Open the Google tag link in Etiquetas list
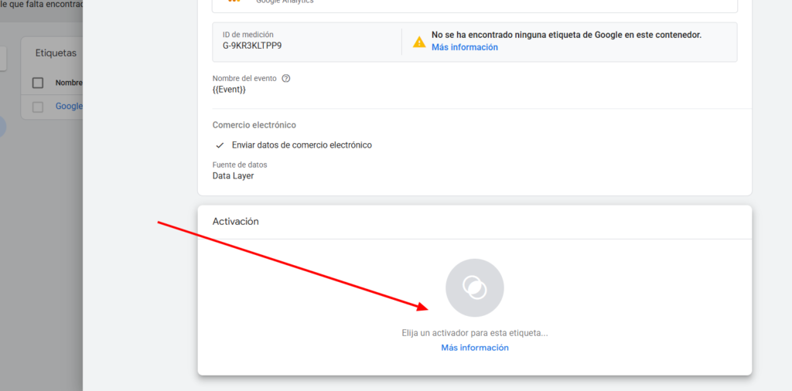Image resolution: width=792 pixels, height=391 pixels. [x=69, y=107]
